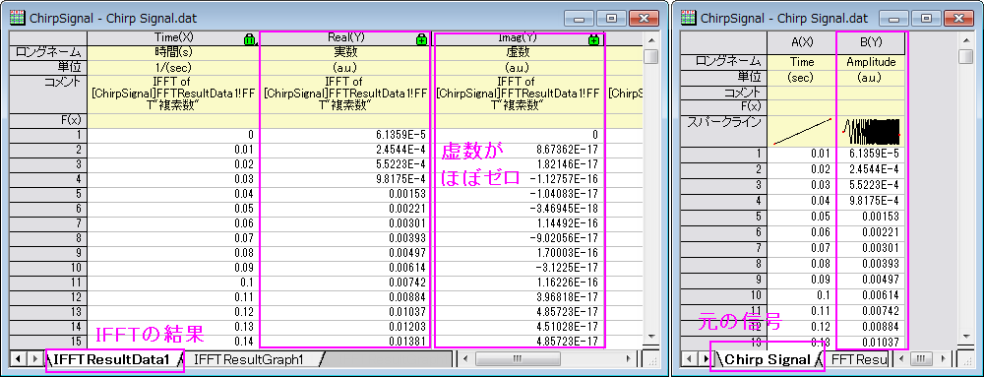Select the Imag(Y) column header
Screen dimensions: 984x377
tap(517, 38)
